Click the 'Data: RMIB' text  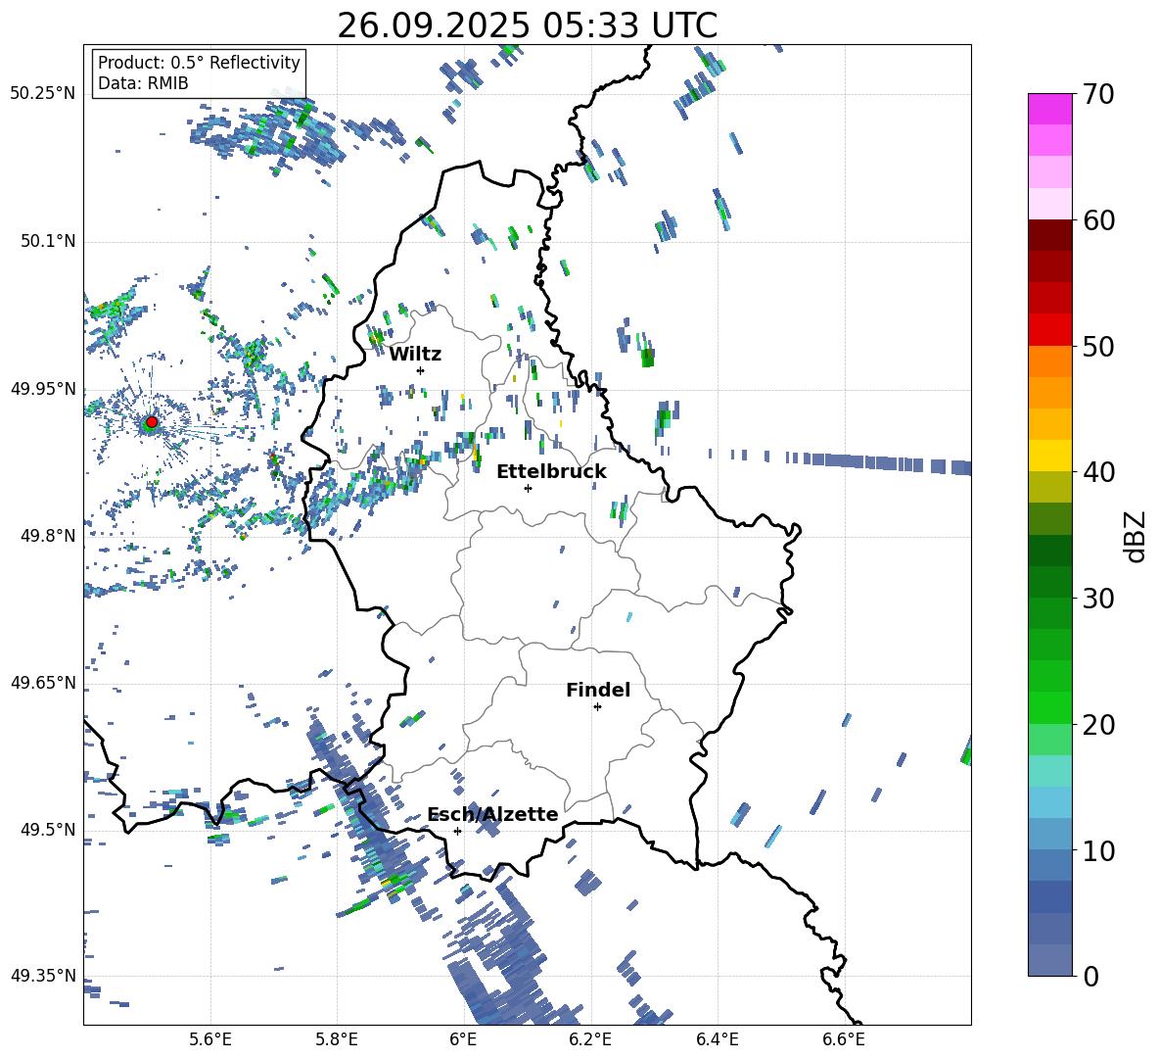click(x=143, y=83)
